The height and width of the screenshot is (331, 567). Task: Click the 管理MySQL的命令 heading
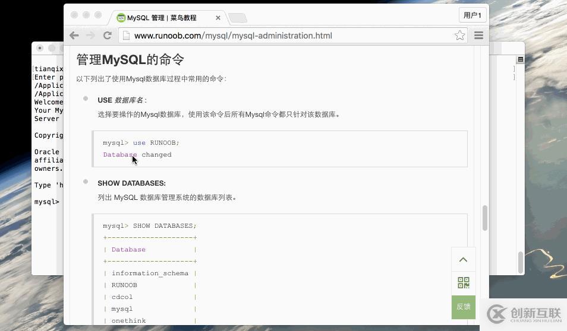click(x=130, y=59)
